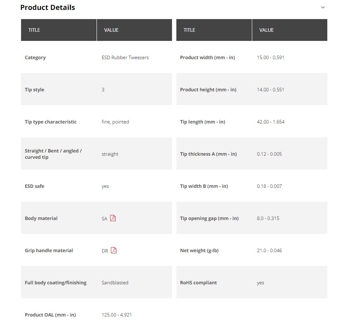Click the Tip length 42.00 - 1.654 value
Viewport: 342px width, 332px height.
click(271, 122)
